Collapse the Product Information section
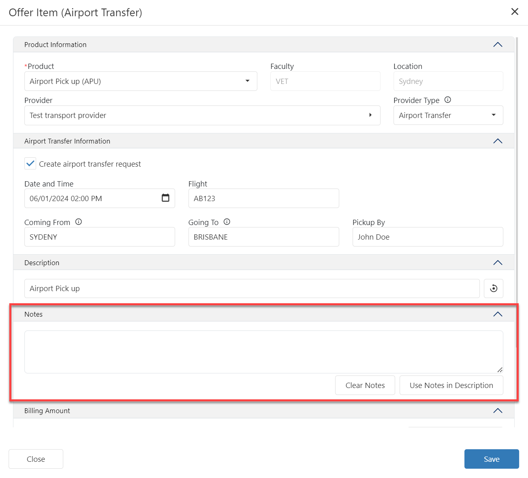Screen dimensions: 528x478 498,45
